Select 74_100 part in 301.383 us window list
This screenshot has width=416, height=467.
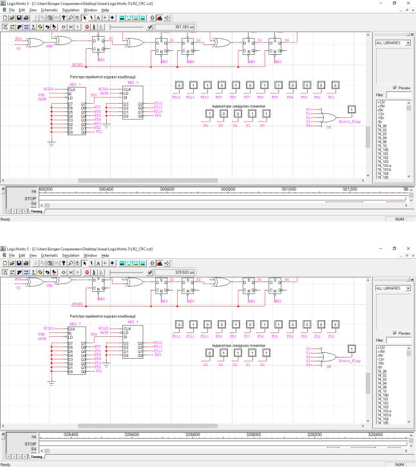point(383,150)
